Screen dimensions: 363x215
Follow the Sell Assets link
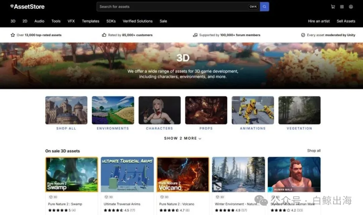346,21
